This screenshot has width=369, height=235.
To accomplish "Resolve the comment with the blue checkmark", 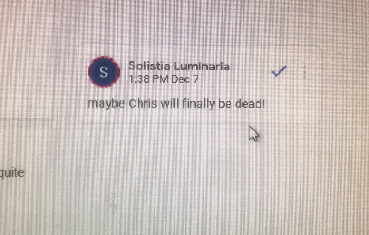I will (x=279, y=71).
